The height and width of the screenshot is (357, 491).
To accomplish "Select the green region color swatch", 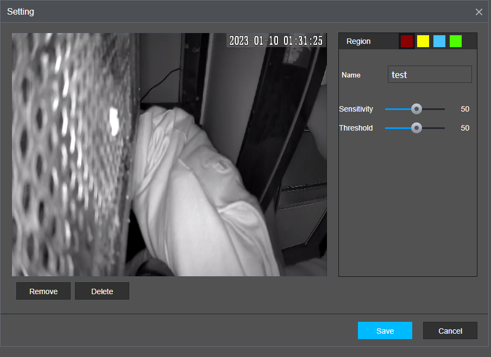I will tap(455, 41).
